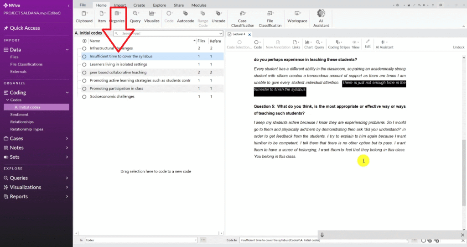Select the Socioeconomic challenges code circle
This screenshot has height=247, width=467.
pyautogui.click(x=84, y=97)
